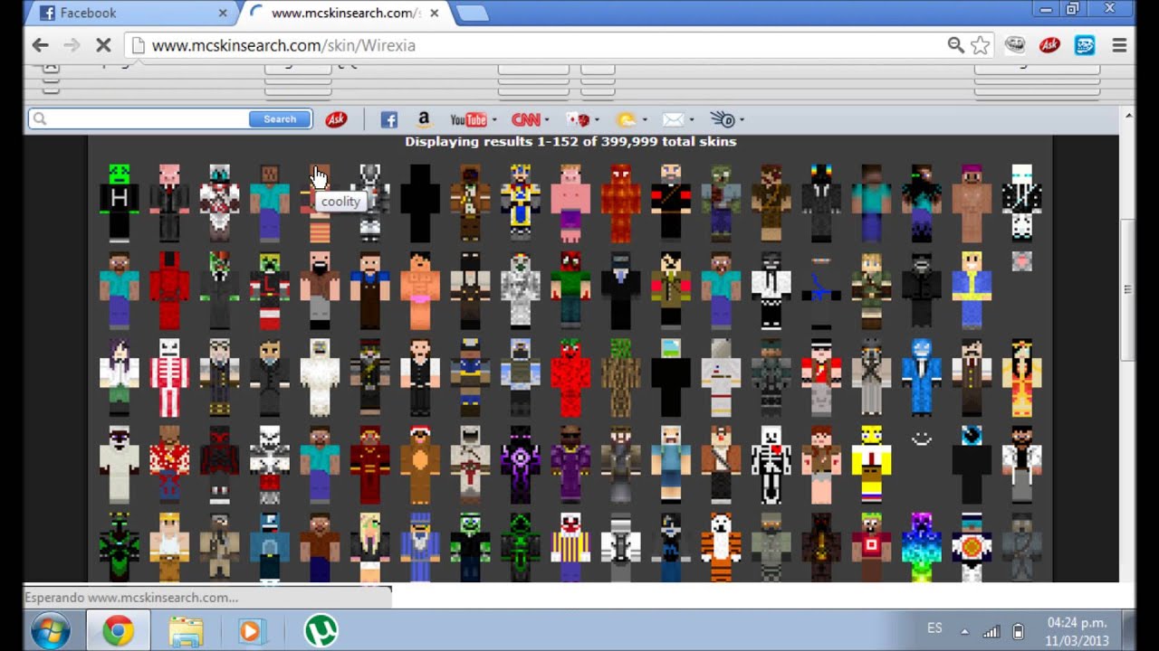
Task: Select the red-and-white skeleton skin
Action: point(169,378)
